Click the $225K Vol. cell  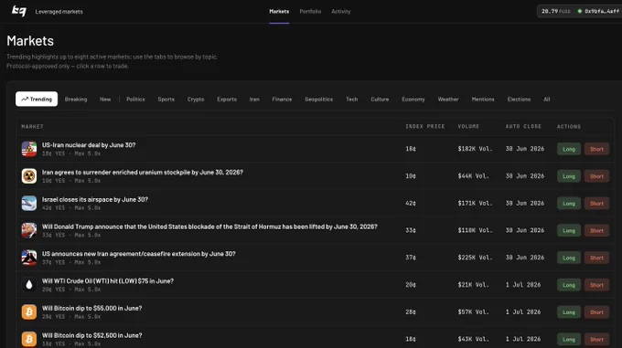[475, 258]
